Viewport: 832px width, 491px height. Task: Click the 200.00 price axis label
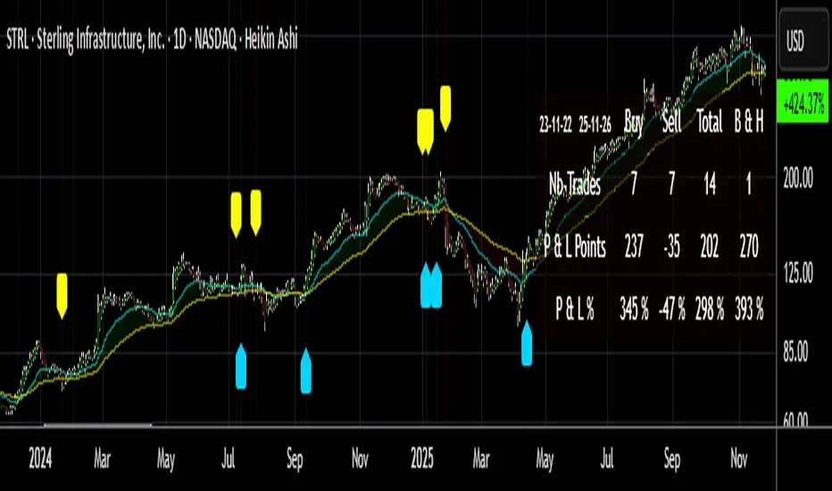(797, 179)
